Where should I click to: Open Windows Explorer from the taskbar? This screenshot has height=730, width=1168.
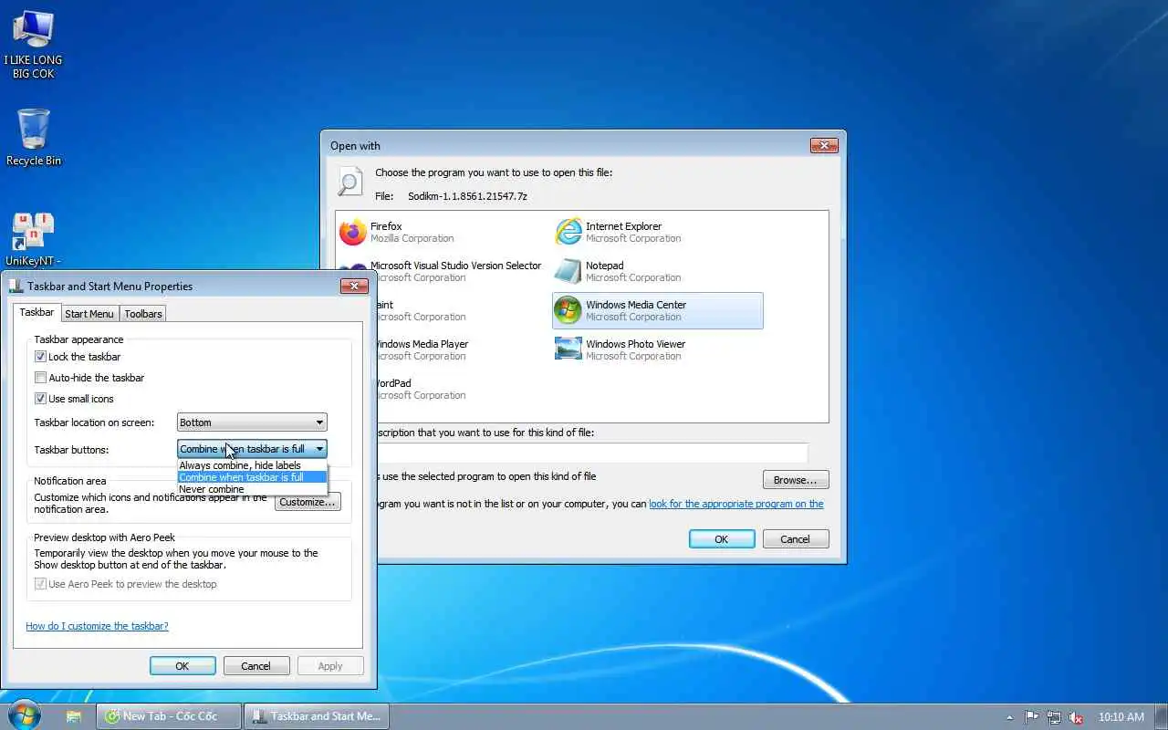[x=74, y=716]
